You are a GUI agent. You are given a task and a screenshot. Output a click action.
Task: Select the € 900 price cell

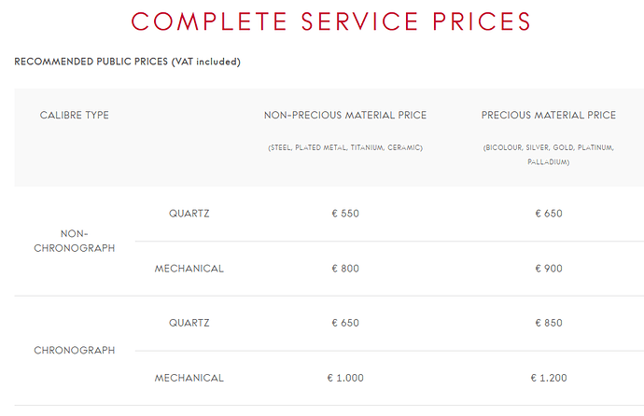pos(549,269)
